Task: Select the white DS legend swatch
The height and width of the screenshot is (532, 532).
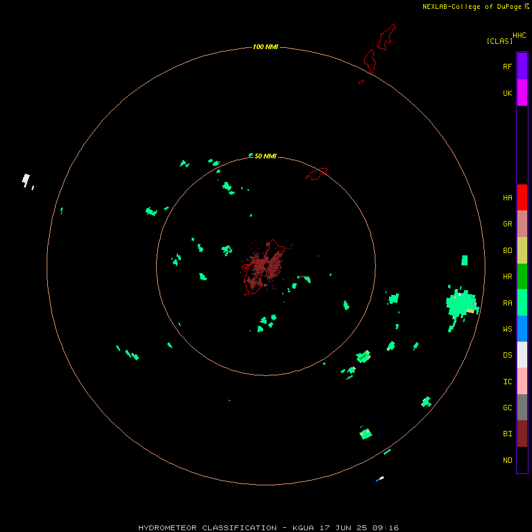Action: [522, 355]
